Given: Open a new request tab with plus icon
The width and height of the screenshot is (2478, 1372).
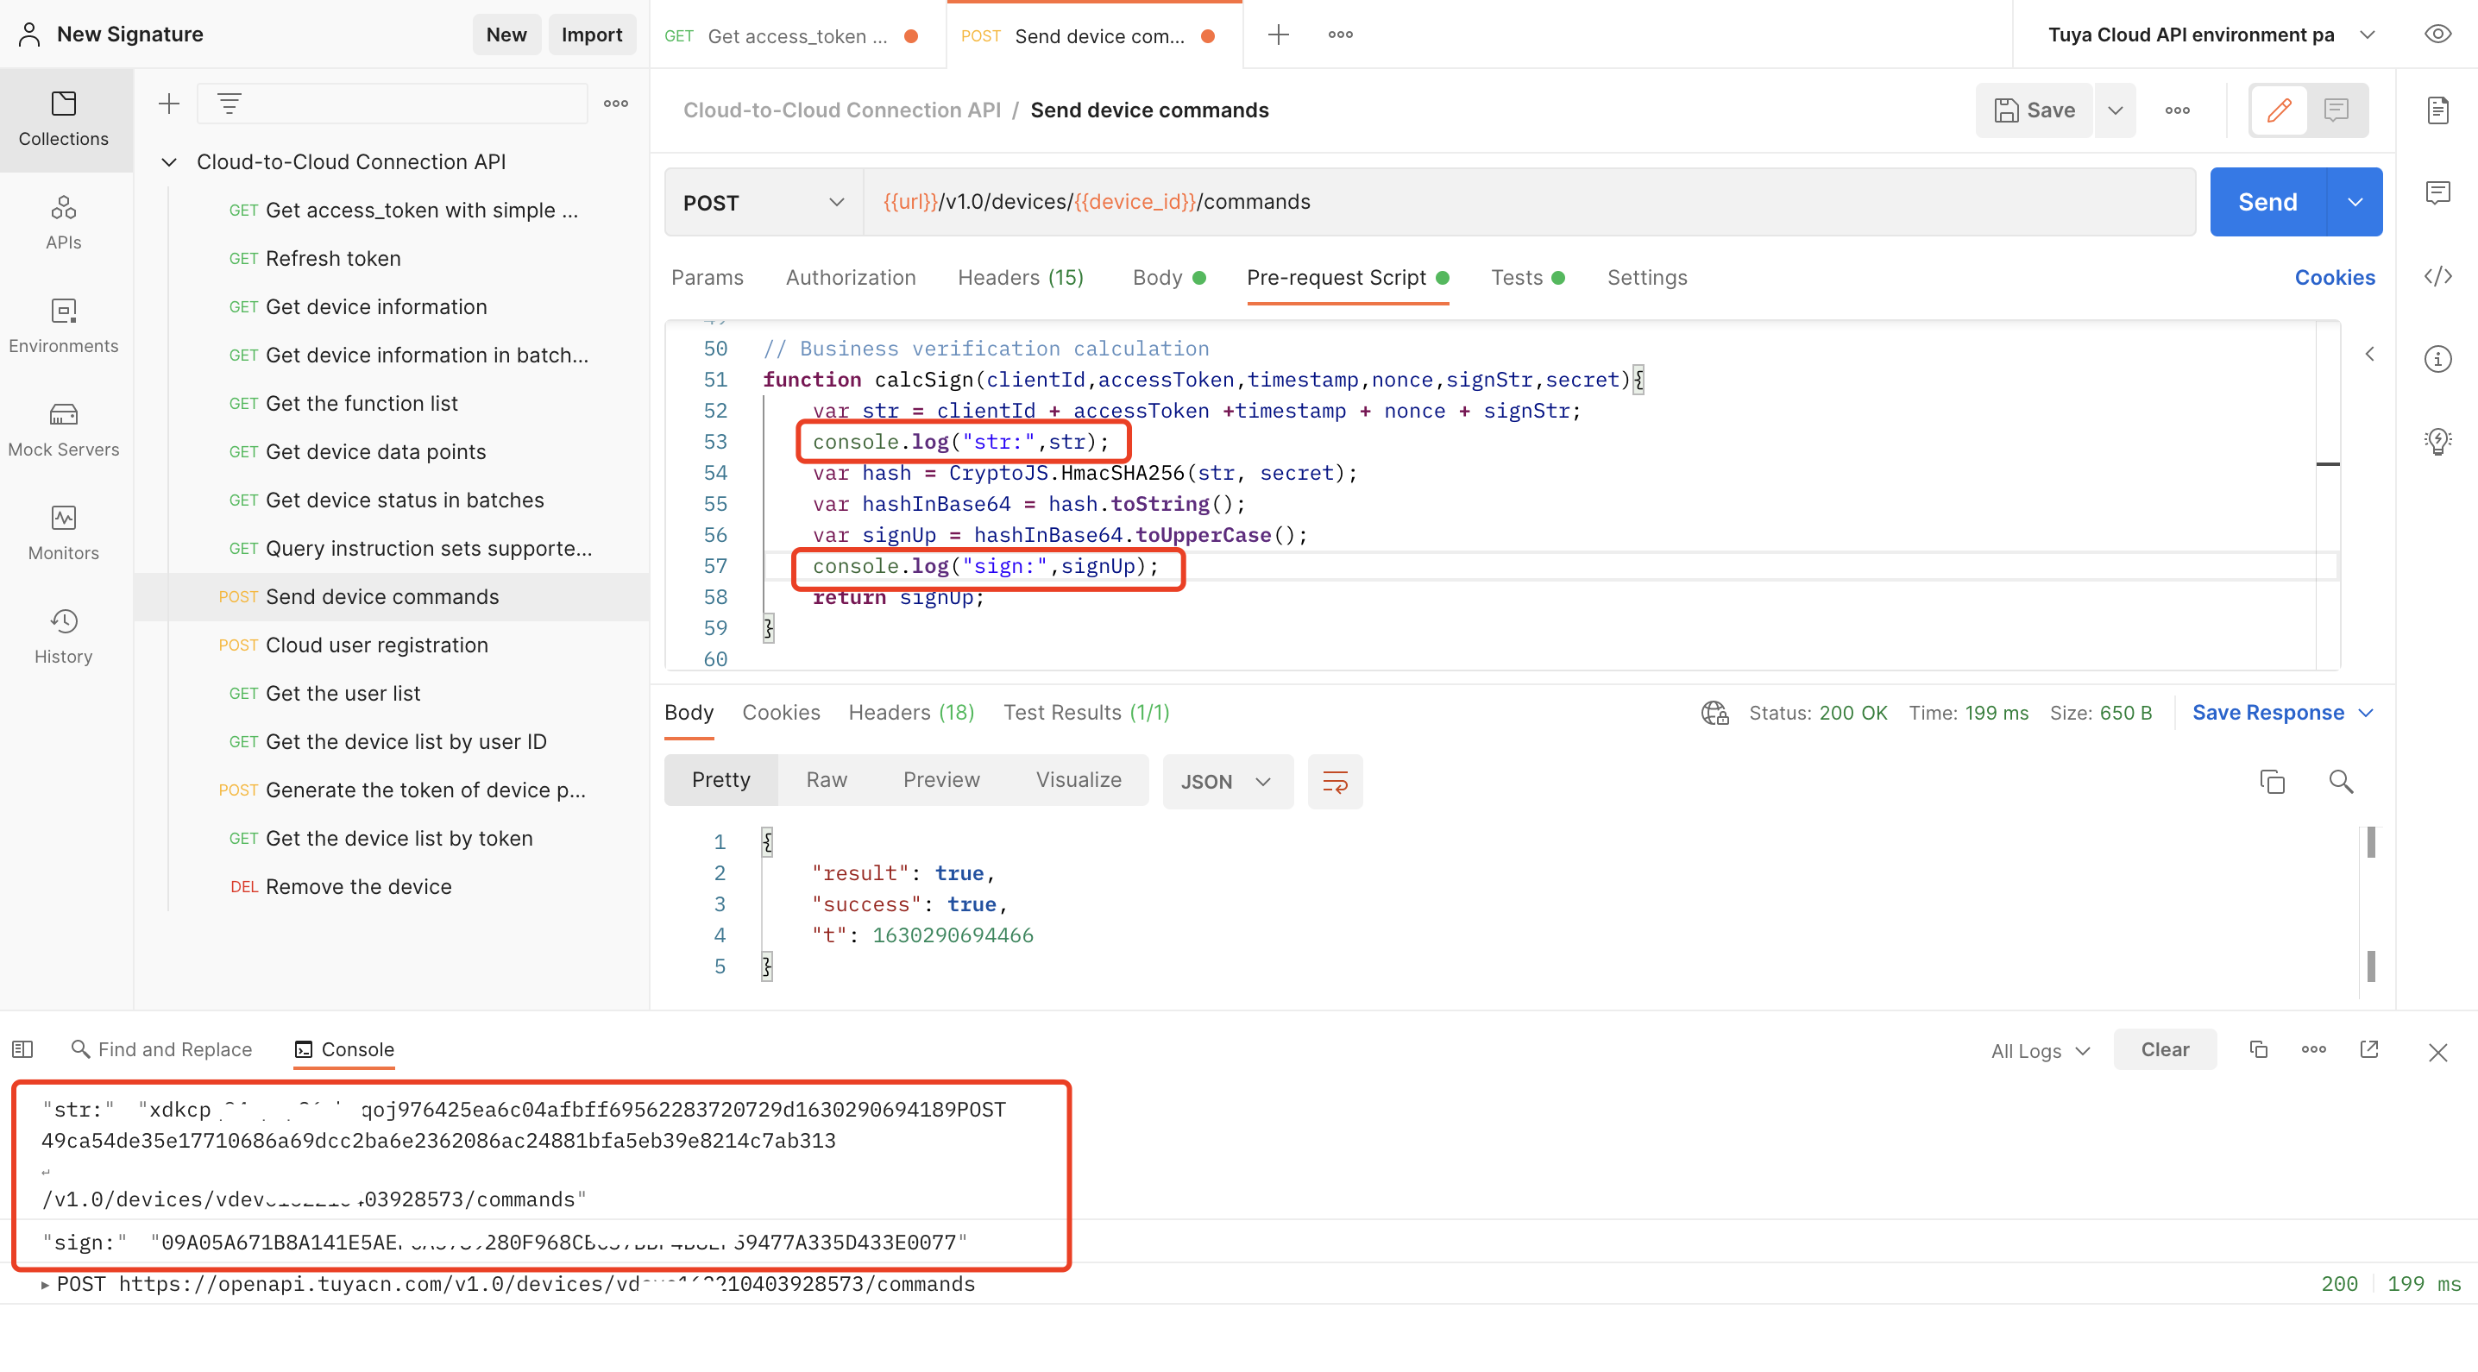Looking at the screenshot, I should pos(1279,35).
